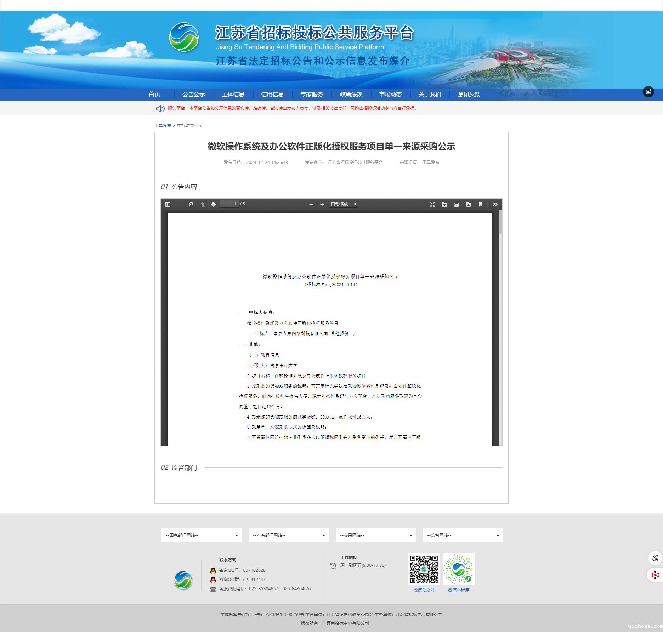
Task: Click the floating image capture icon
Action: pyautogui.click(x=648, y=92)
